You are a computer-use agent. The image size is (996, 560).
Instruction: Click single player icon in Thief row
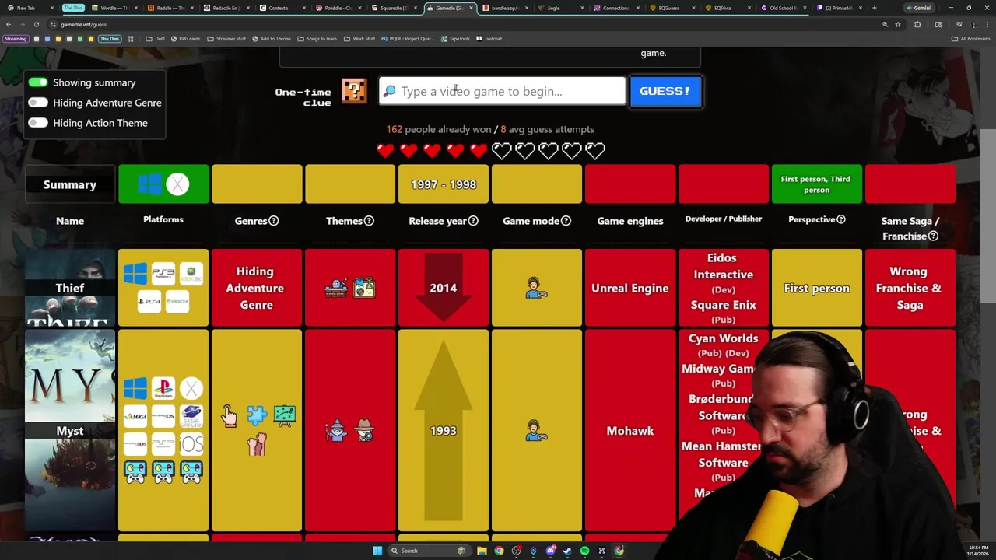tap(536, 289)
